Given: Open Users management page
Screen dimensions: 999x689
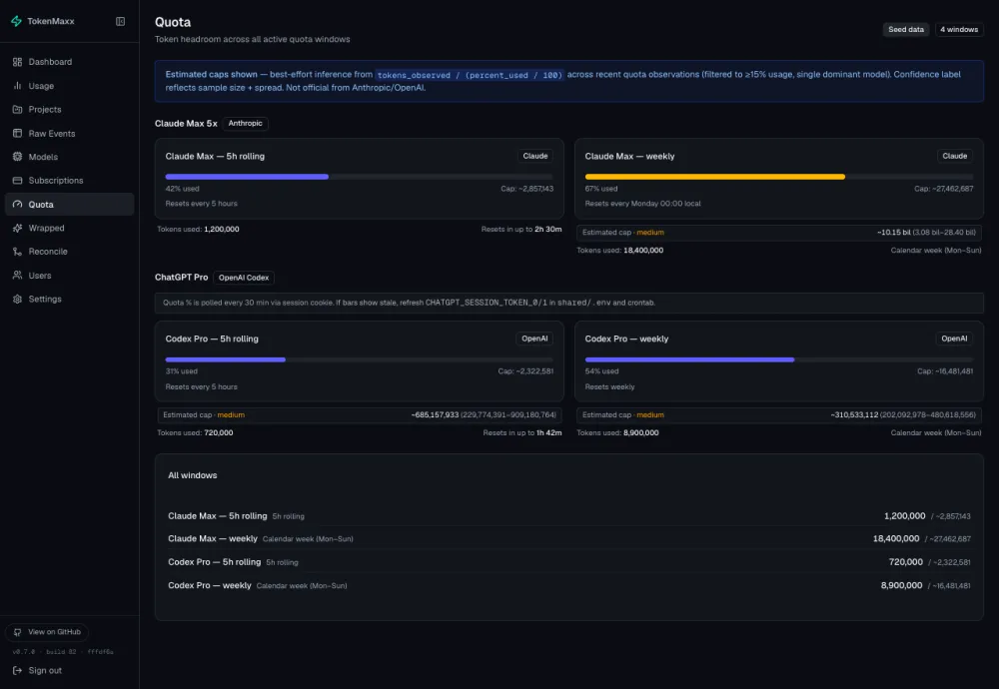Looking at the screenshot, I should coord(70,275).
